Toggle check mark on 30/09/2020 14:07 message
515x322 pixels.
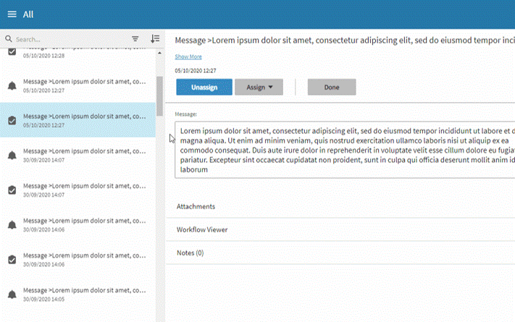click(12, 190)
